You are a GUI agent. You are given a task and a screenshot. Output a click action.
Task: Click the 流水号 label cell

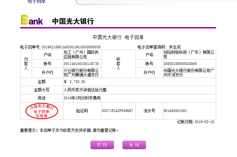point(149,111)
